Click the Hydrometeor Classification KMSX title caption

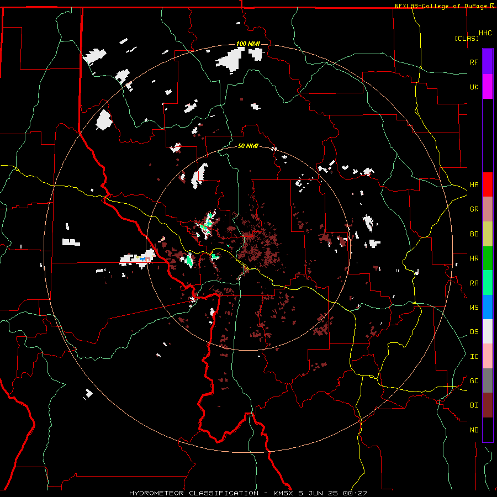(x=248, y=493)
